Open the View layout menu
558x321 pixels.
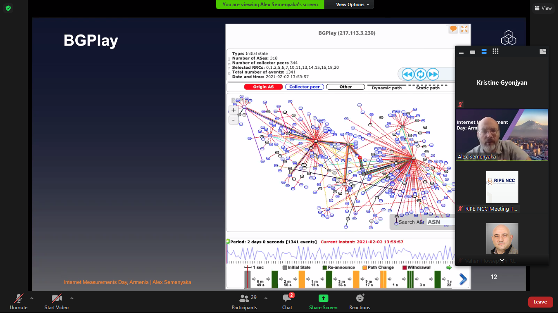(543, 8)
